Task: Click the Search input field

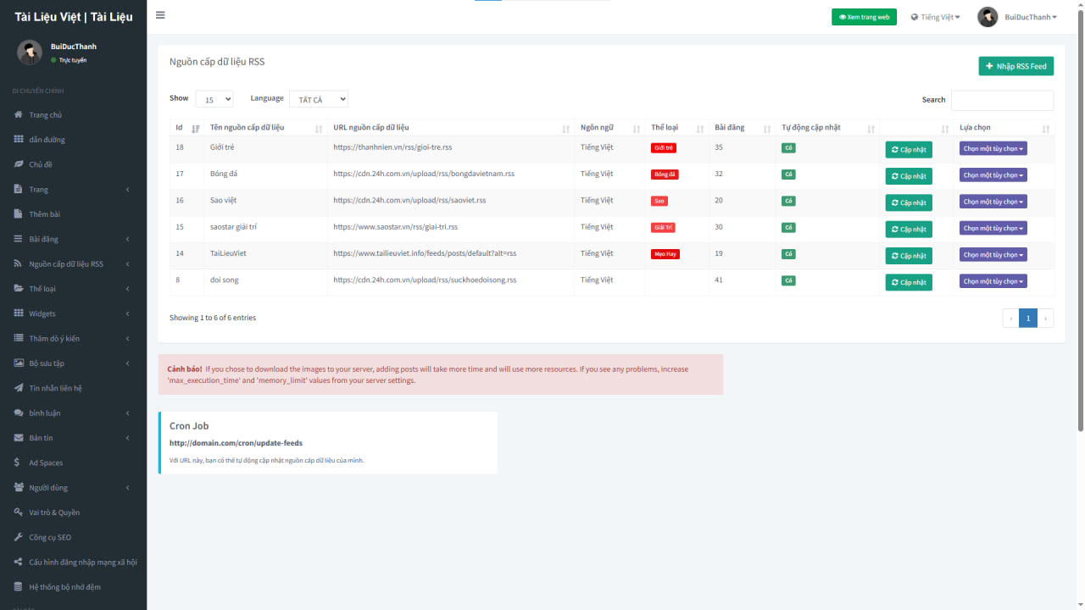Action: (x=1002, y=100)
